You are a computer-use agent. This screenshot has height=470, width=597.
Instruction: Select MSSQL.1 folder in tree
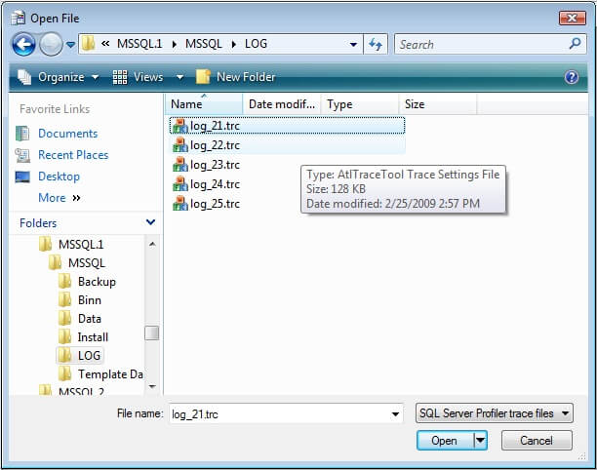point(71,244)
